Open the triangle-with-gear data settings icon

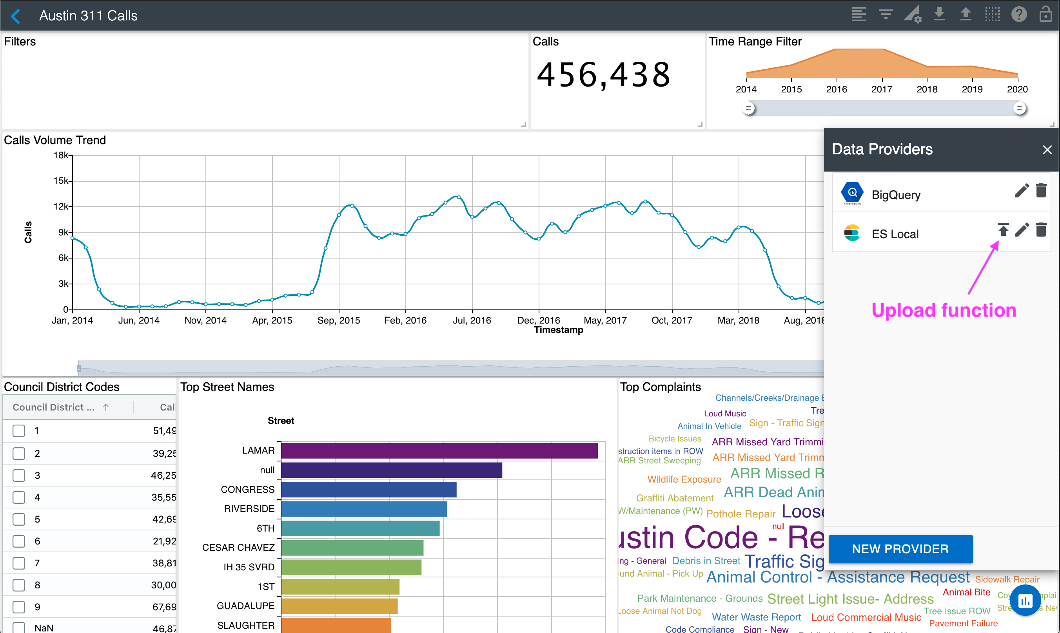[x=912, y=14]
